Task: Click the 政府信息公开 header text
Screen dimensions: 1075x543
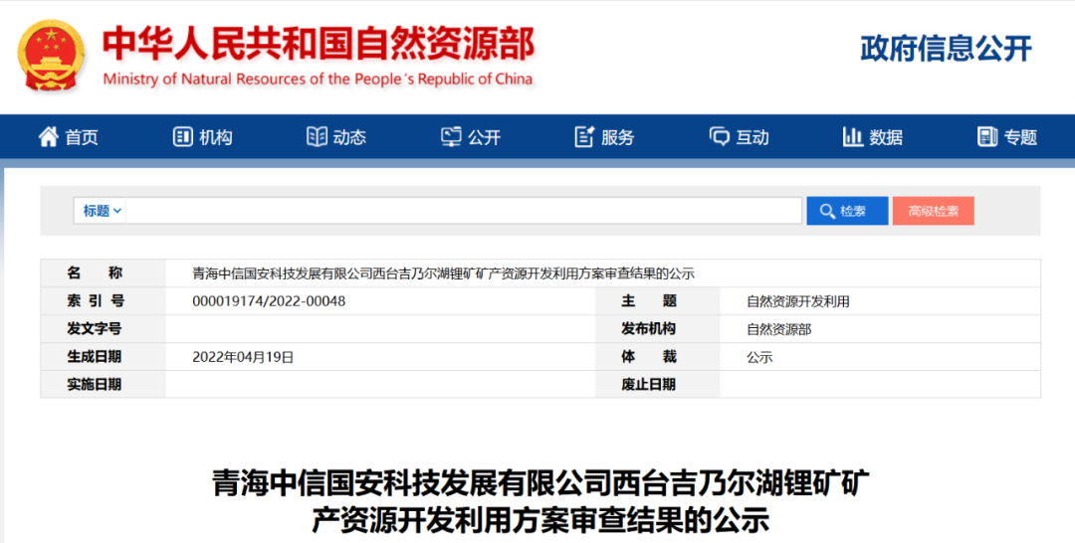Action: point(946,49)
